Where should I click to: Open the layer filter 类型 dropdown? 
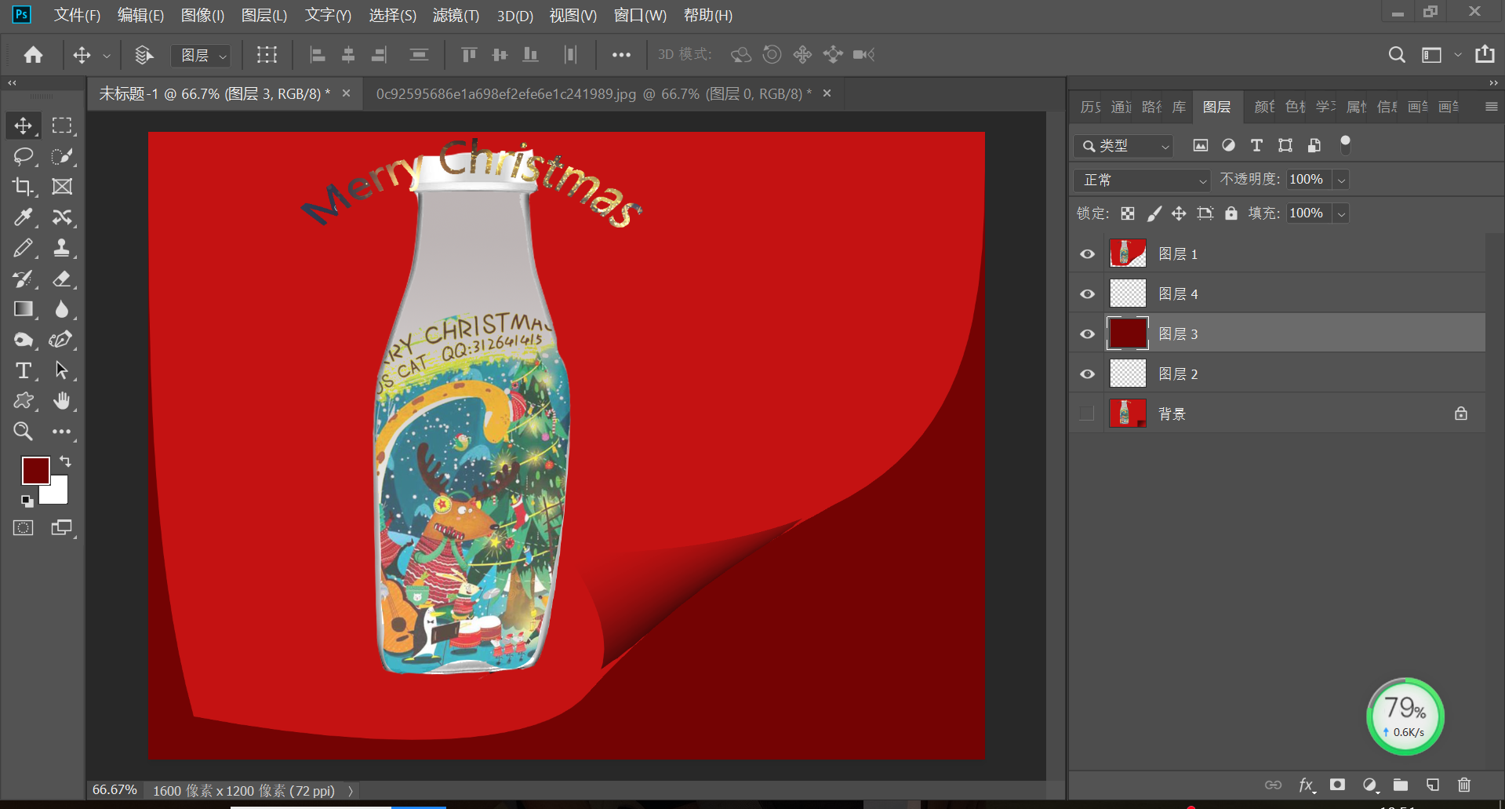pyautogui.click(x=1124, y=146)
